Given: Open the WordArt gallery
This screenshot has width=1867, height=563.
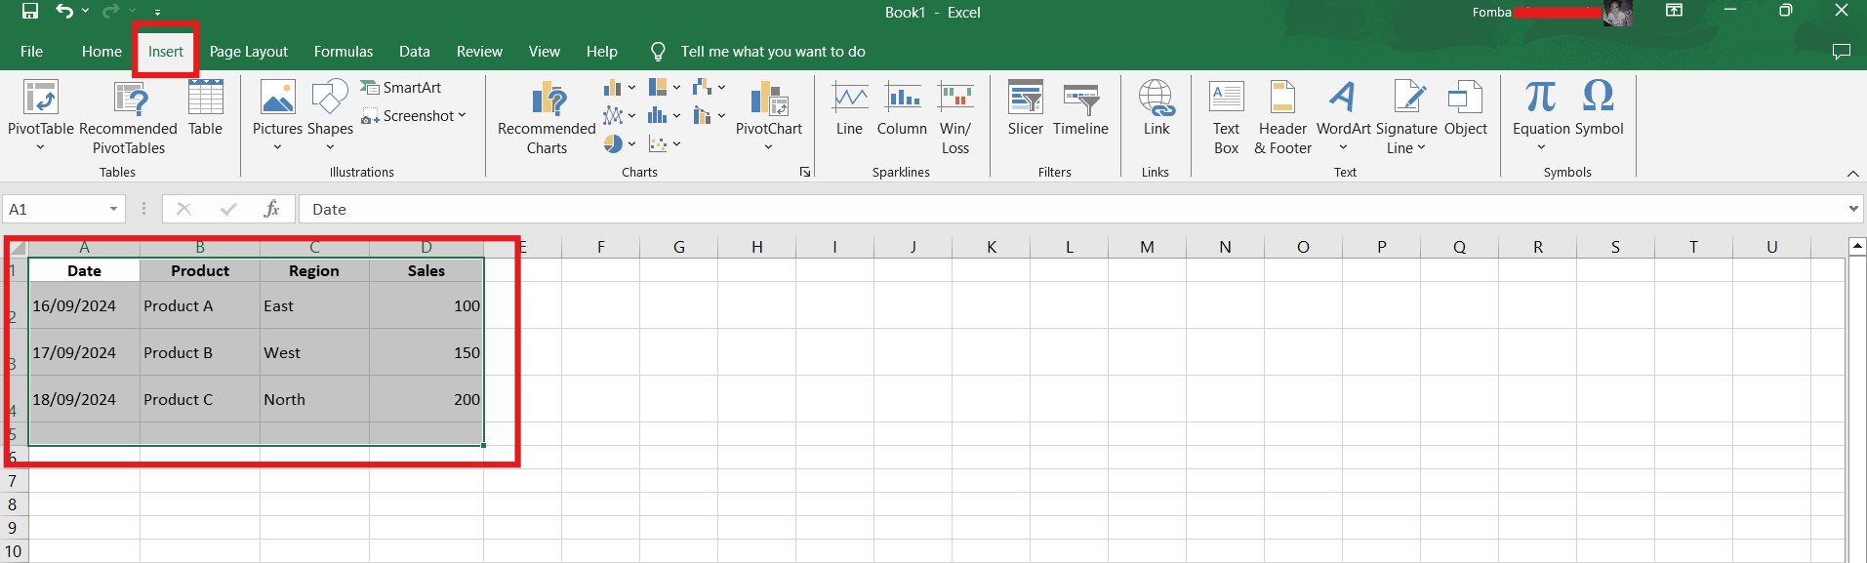Looking at the screenshot, I should coord(1343,116).
